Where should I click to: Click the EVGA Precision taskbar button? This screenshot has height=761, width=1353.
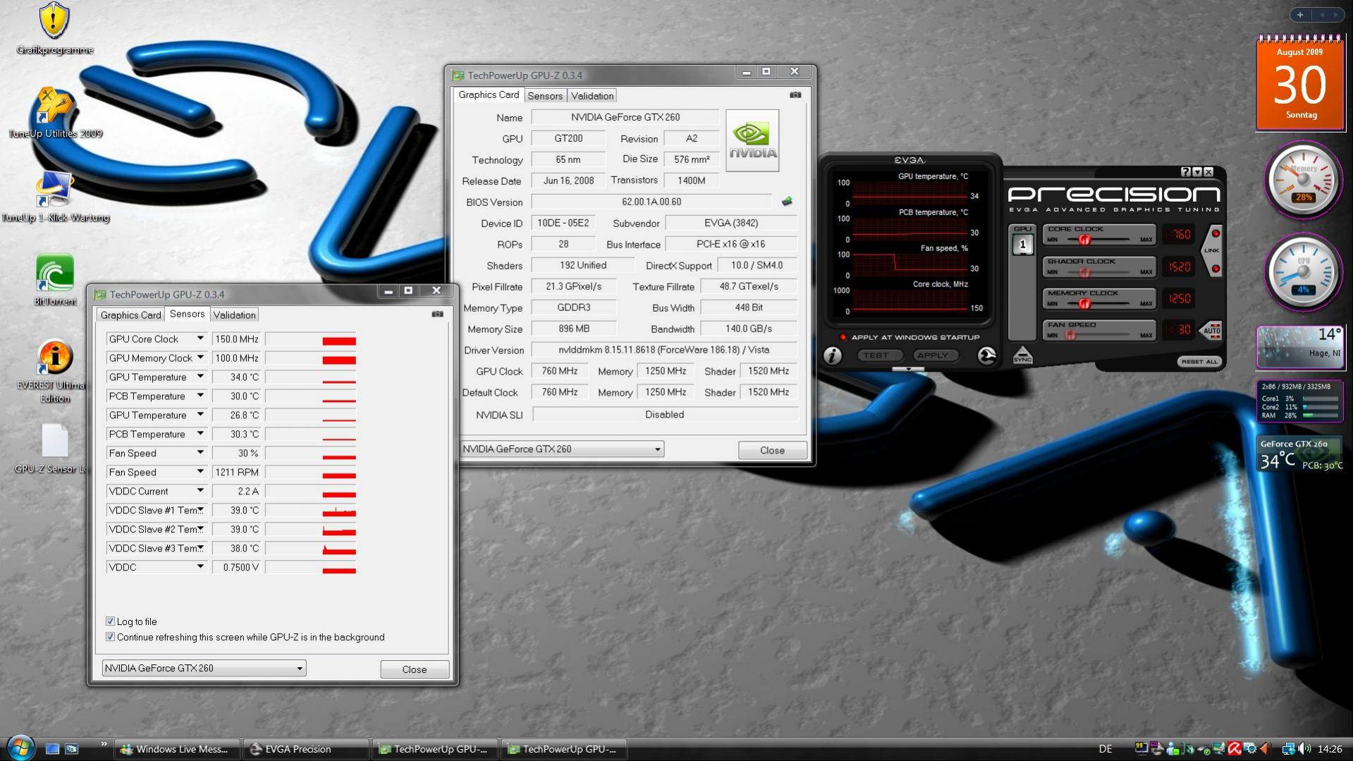pos(306,749)
